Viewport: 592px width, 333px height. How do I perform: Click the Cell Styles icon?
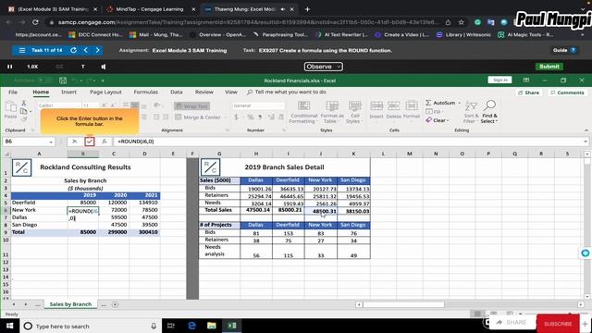[354, 105]
